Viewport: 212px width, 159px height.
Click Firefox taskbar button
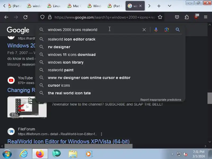(40, 154)
